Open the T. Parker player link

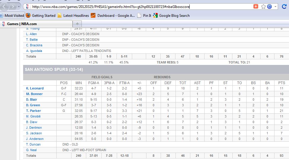[33, 111]
